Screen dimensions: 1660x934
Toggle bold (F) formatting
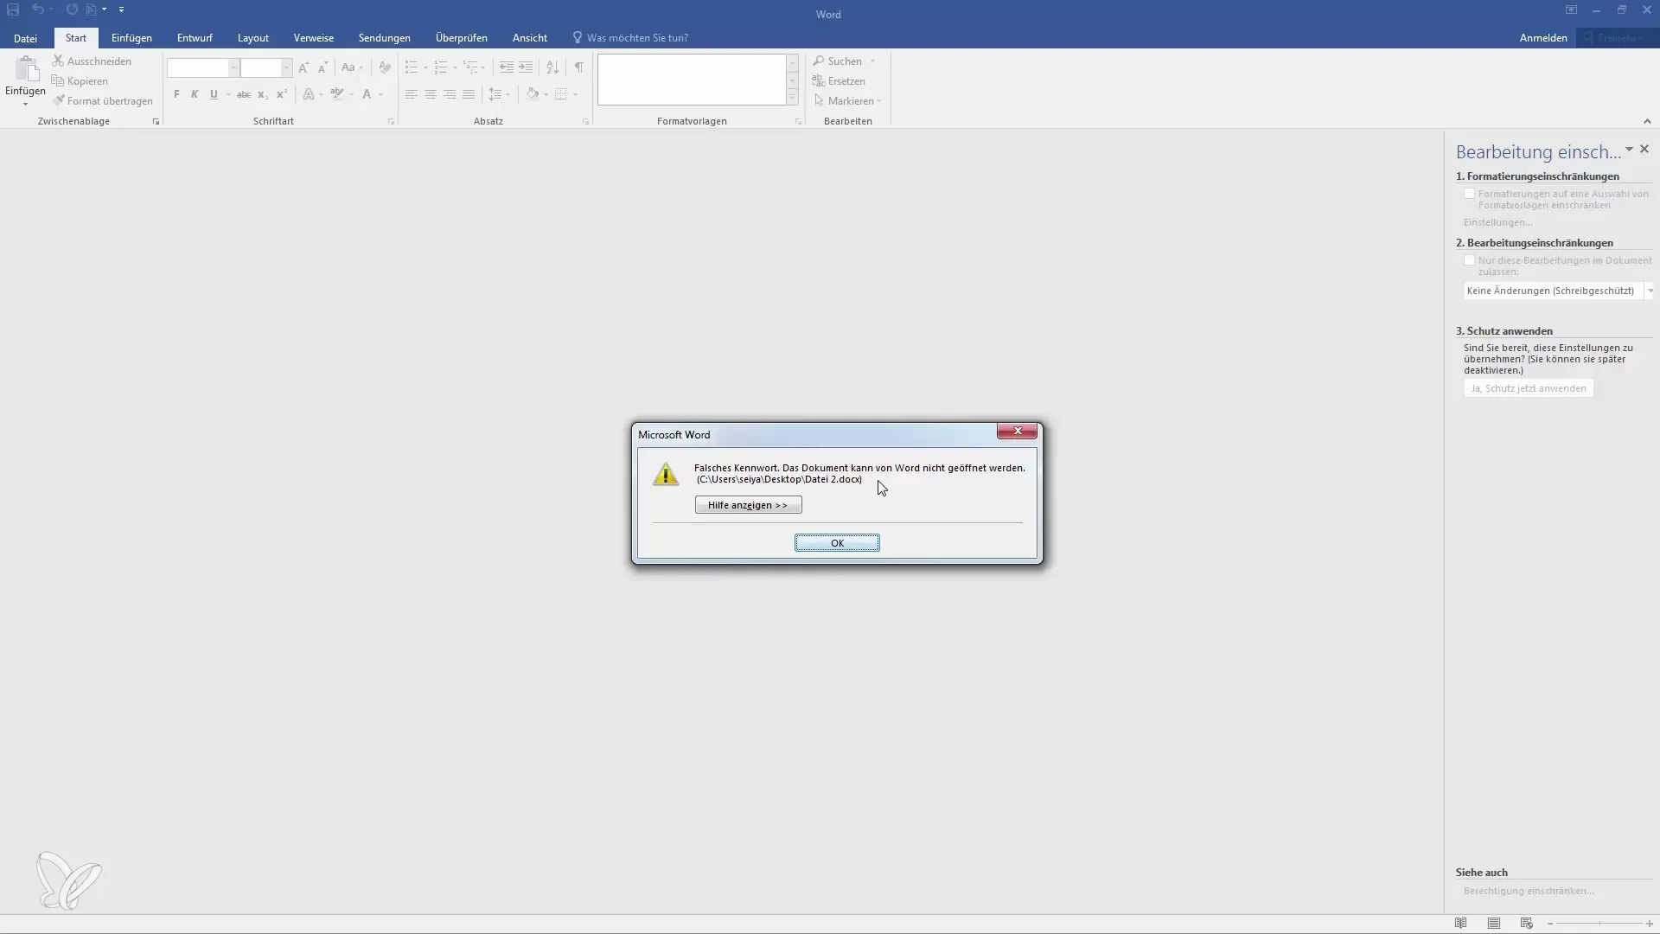point(176,94)
